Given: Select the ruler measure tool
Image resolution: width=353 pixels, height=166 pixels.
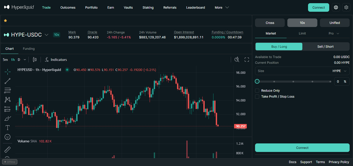Looking at the screenshot, I should tap(8, 149).
